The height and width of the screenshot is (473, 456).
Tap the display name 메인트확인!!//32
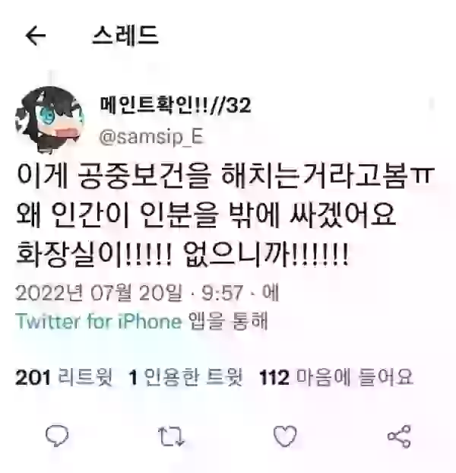point(175,105)
